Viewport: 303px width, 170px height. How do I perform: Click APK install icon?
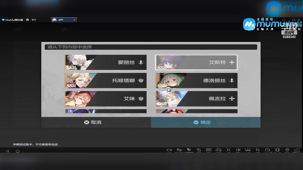coord(248,150)
